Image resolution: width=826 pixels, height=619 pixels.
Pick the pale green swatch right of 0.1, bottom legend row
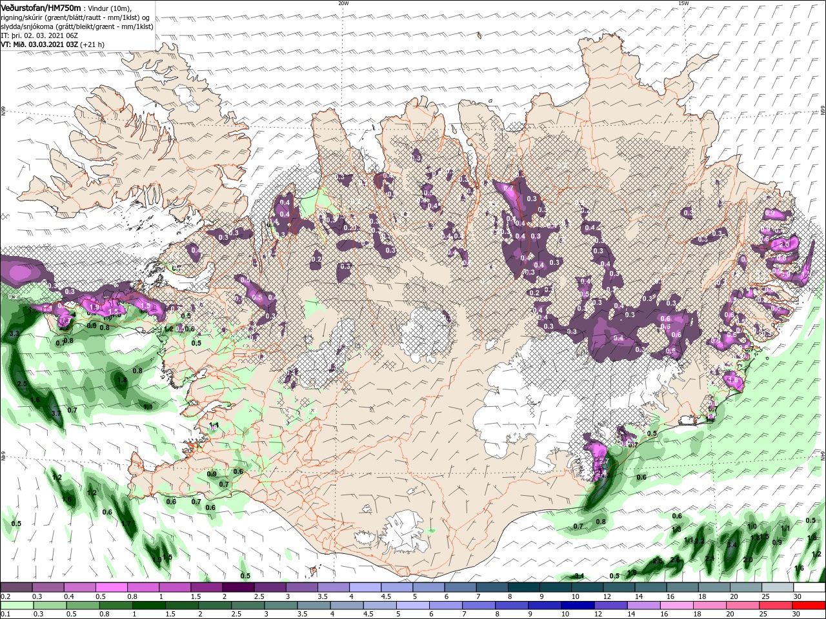click(x=16, y=605)
